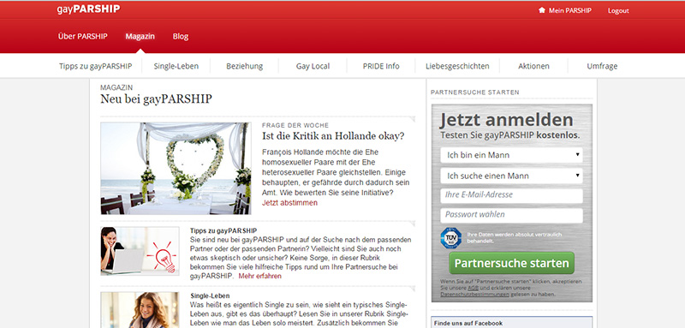Screen dimensions: 685x328
Task: Click the gayPARSHIP logo
Action: click(89, 9)
